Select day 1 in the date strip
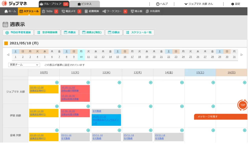250x144 pixels. (15, 57)
